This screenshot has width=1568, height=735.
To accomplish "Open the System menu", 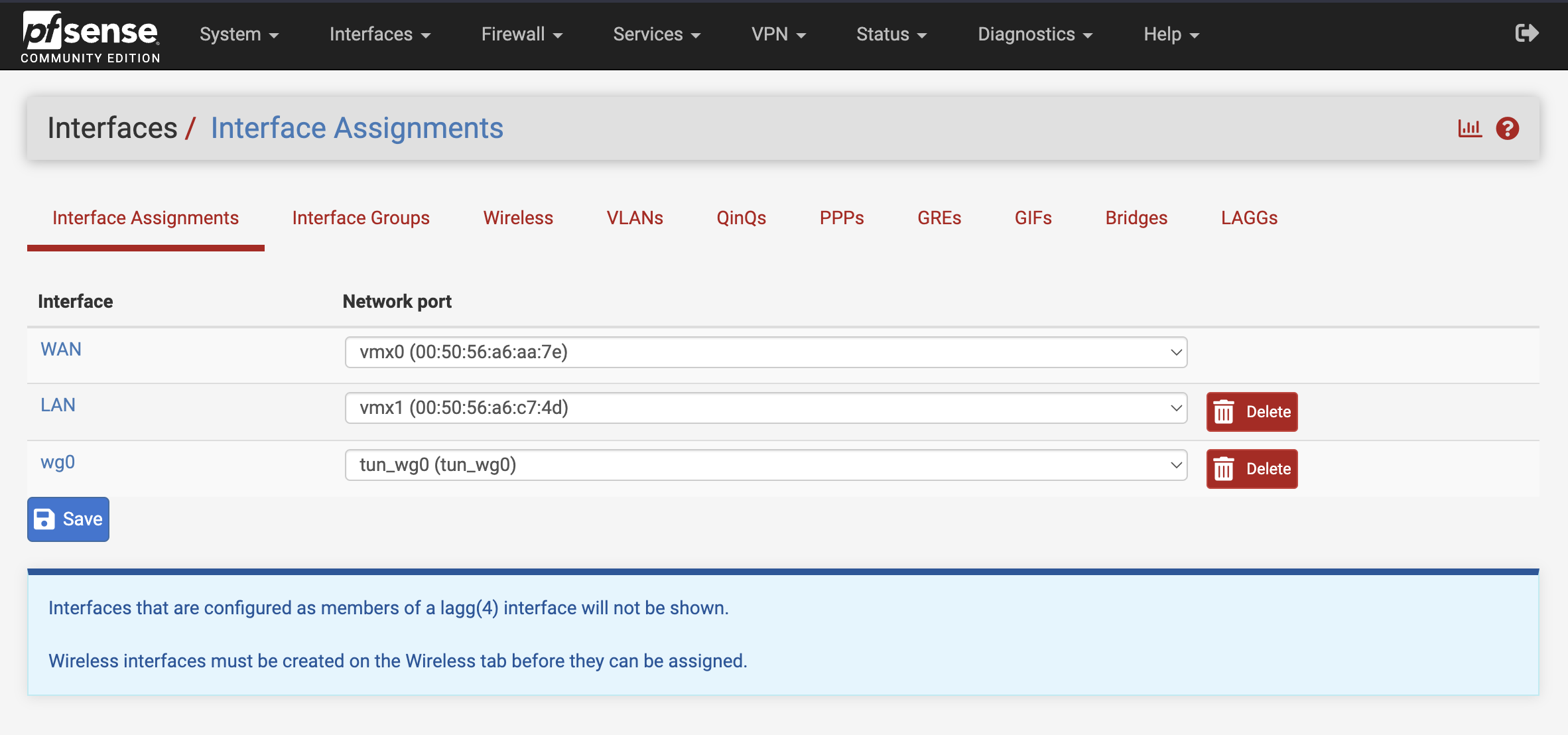I will point(239,34).
